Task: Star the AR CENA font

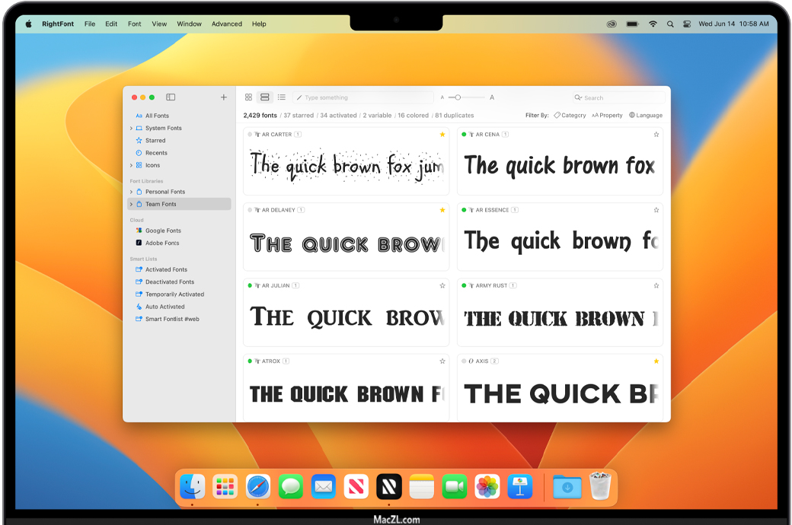Action: [x=656, y=135]
